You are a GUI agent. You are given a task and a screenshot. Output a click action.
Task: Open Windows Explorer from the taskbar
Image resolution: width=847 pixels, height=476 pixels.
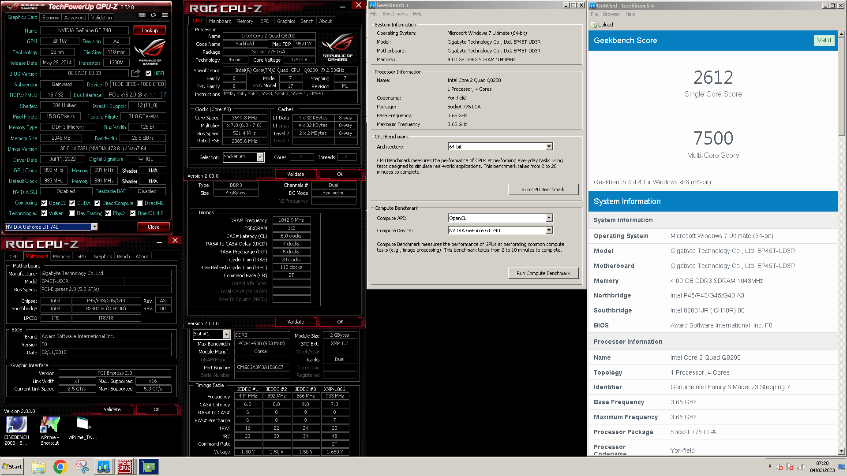(x=38, y=467)
